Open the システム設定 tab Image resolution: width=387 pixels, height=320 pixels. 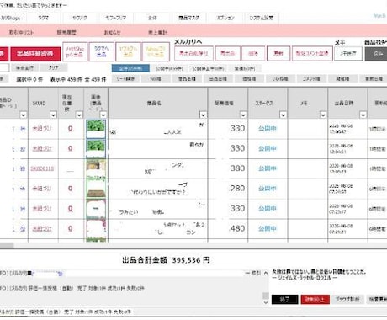(261, 18)
